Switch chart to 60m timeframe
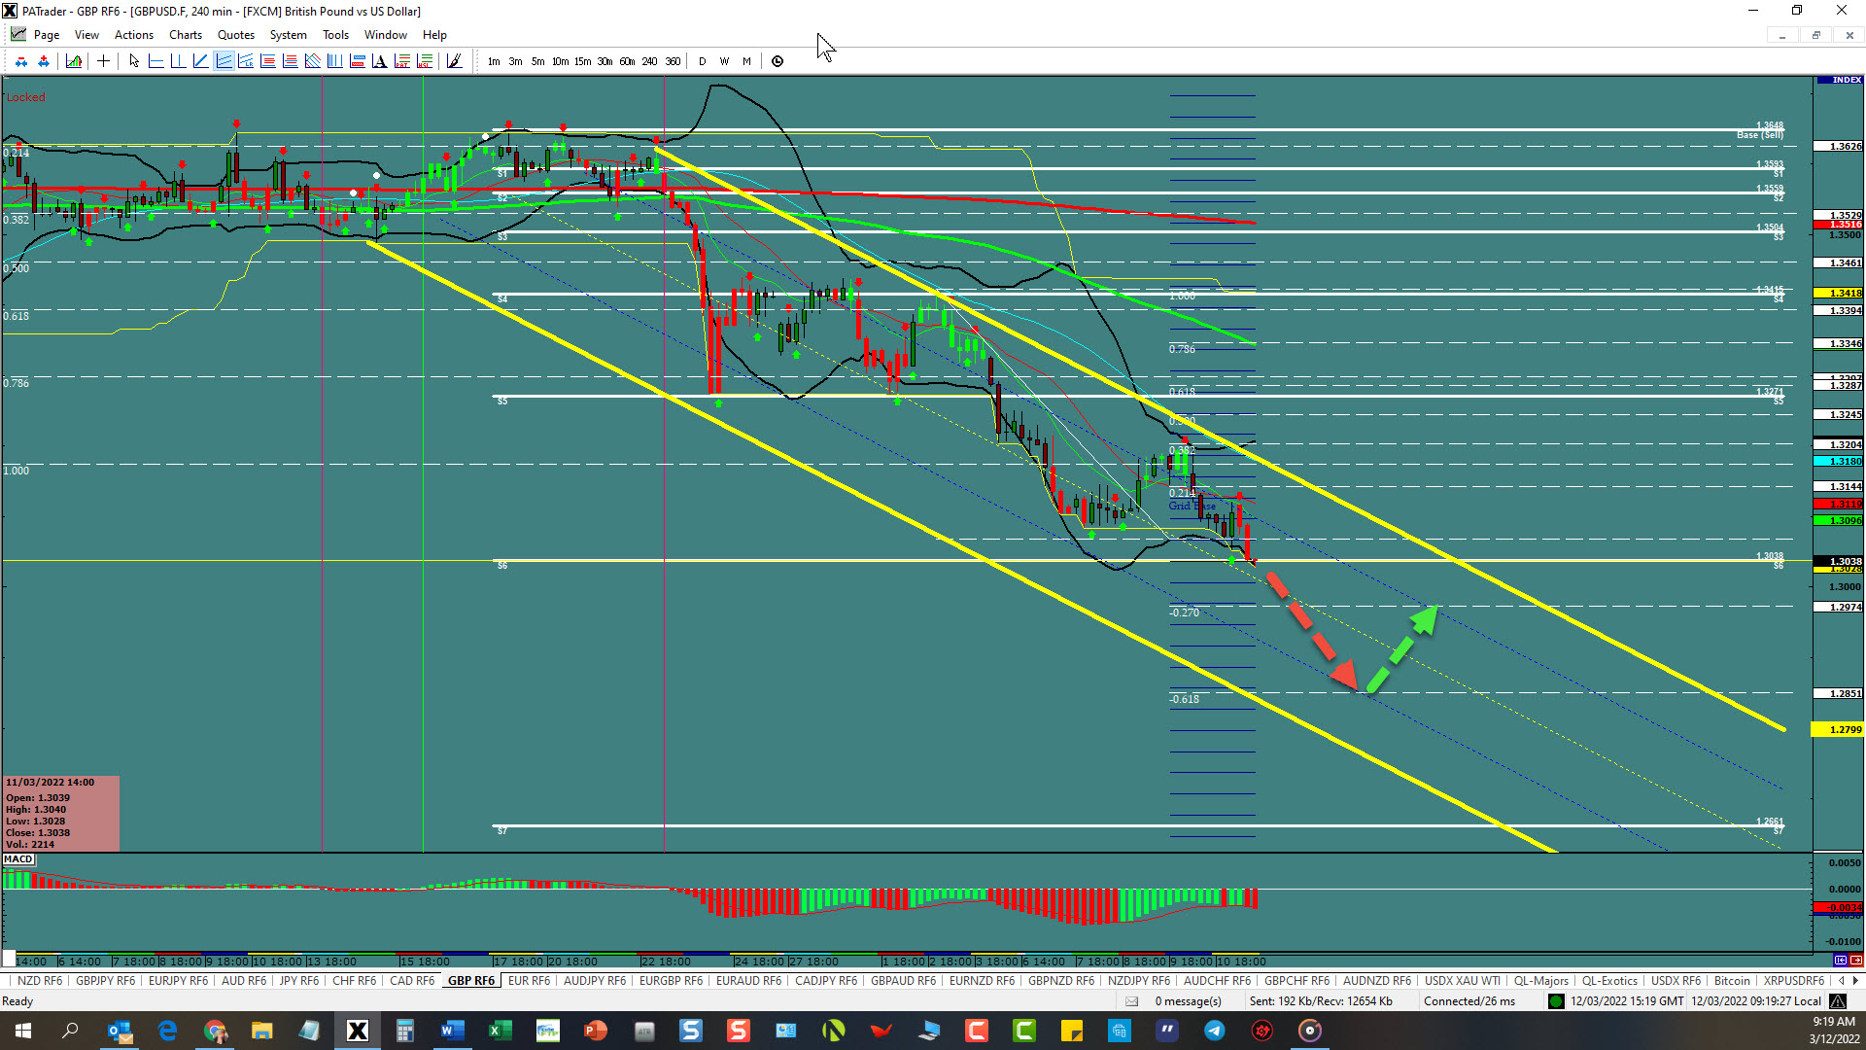Viewport: 1866px width, 1050px height. coord(627,61)
